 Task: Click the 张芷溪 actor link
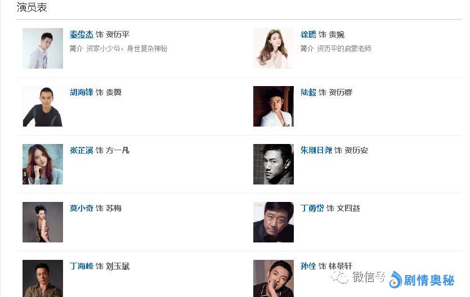82,150
